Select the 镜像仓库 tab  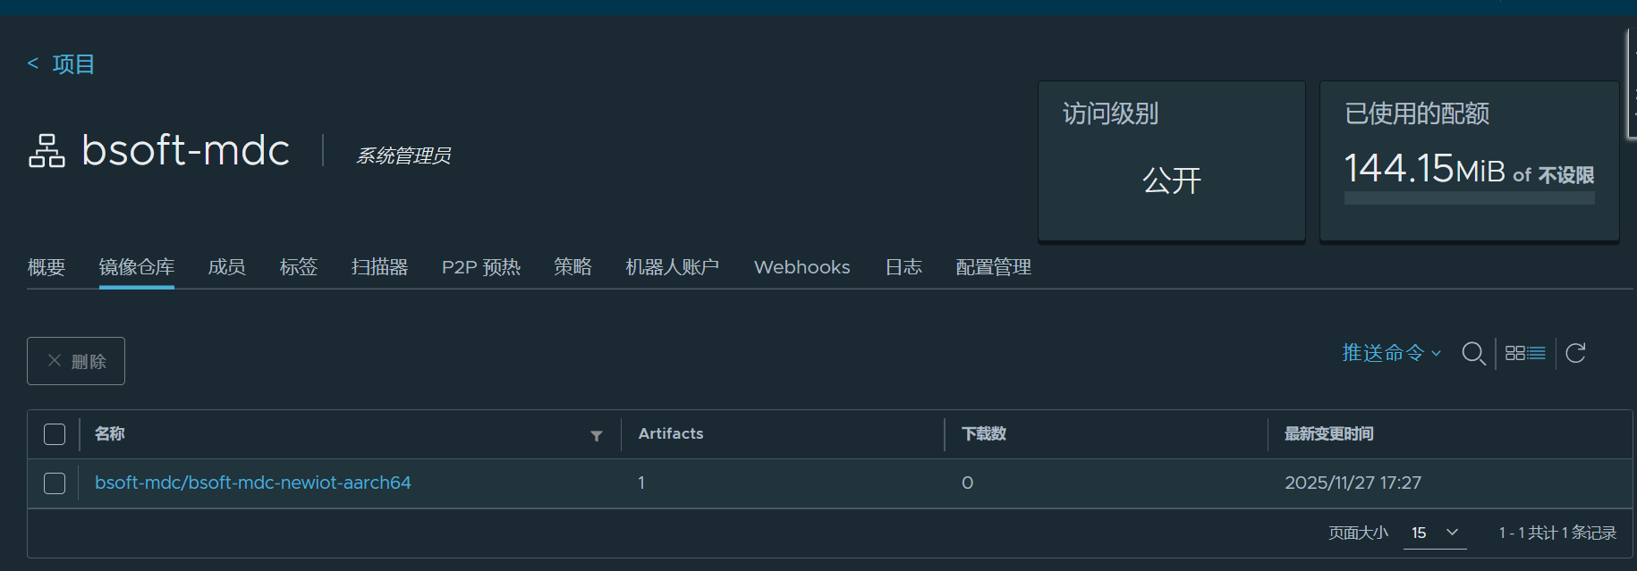click(137, 267)
